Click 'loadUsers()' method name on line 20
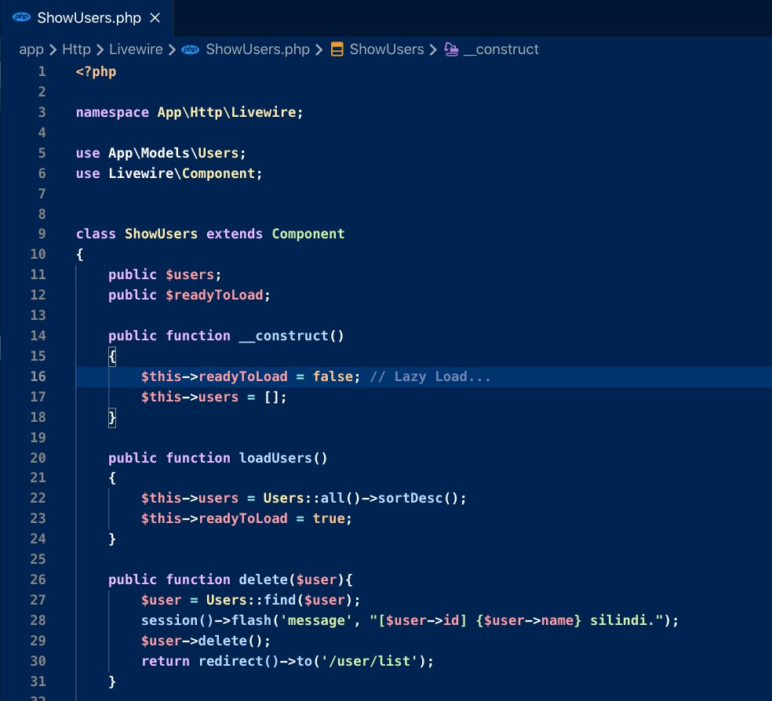The width and height of the screenshot is (772, 701). [x=283, y=459]
